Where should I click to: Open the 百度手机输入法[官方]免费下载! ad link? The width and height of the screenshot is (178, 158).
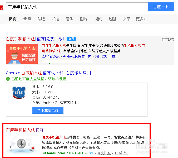coord(35,39)
